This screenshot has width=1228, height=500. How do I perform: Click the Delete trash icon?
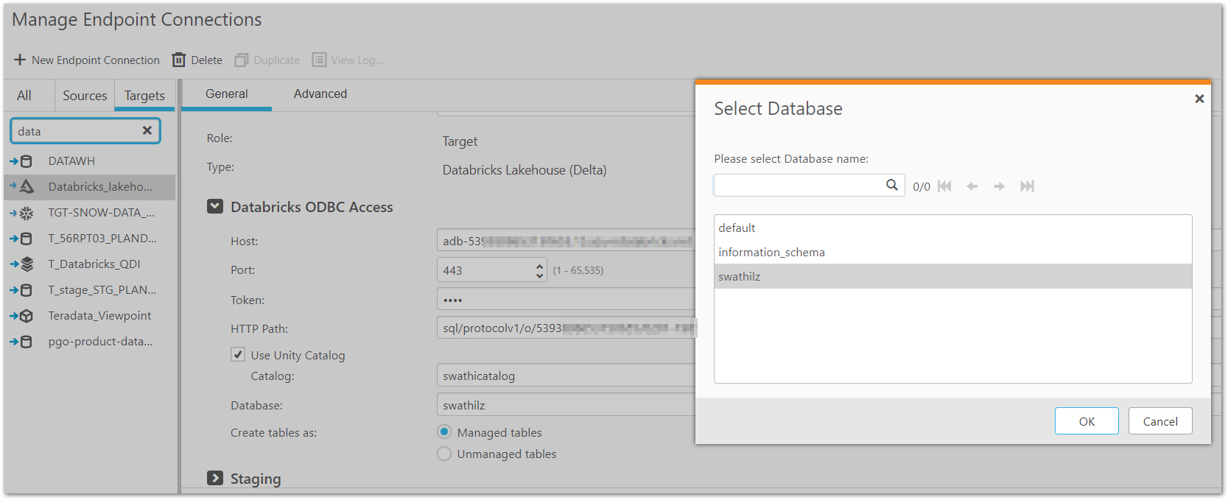179,60
